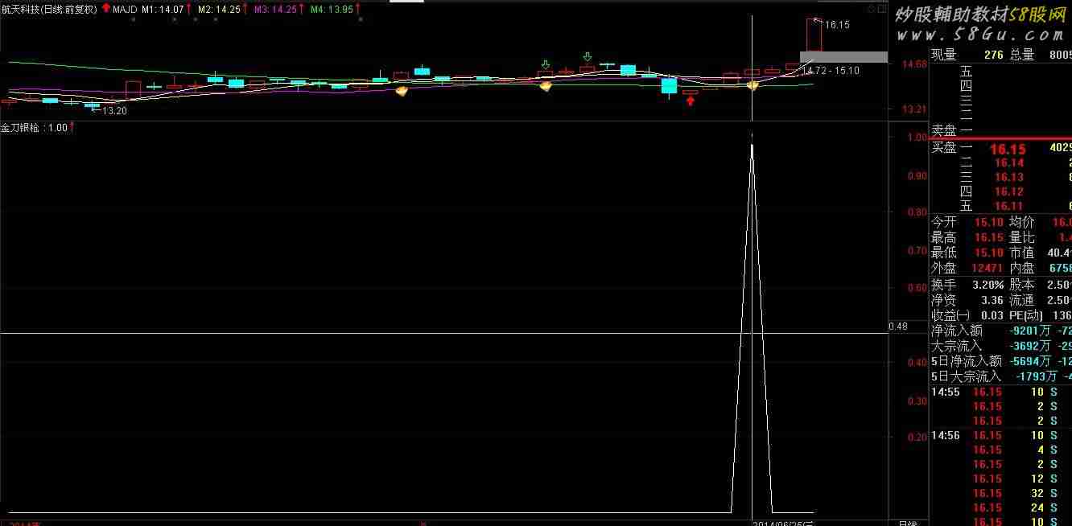Click the MAJD indicator name

click(125, 9)
